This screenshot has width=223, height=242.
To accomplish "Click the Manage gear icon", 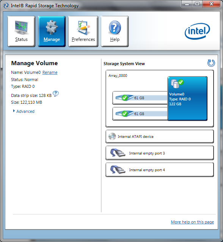I will coord(52,28).
